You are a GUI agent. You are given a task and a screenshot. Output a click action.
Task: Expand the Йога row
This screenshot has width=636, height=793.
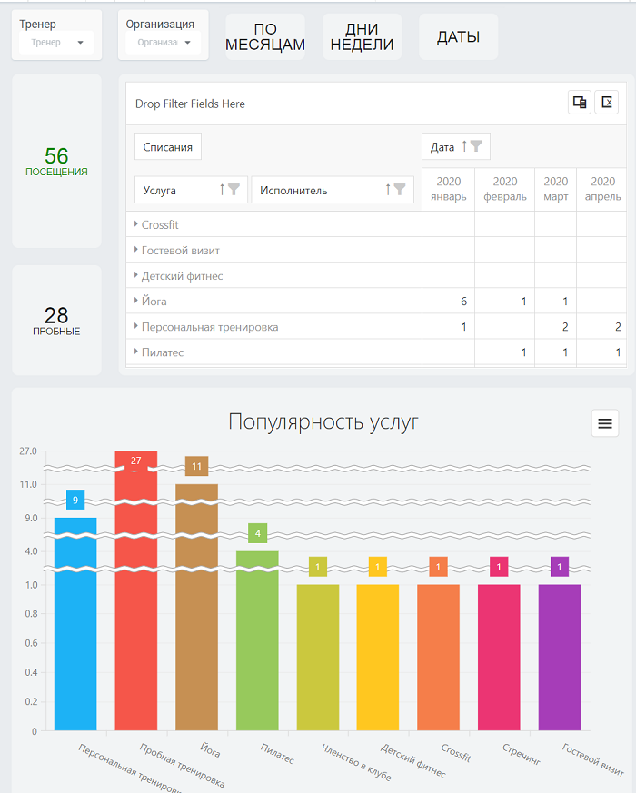click(135, 301)
